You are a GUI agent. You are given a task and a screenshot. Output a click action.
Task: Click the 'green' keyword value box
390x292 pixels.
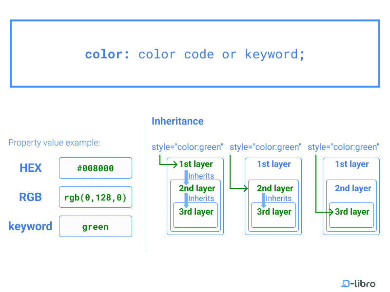pos(96,226)
